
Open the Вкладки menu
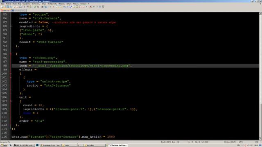[x=84, y=4]
